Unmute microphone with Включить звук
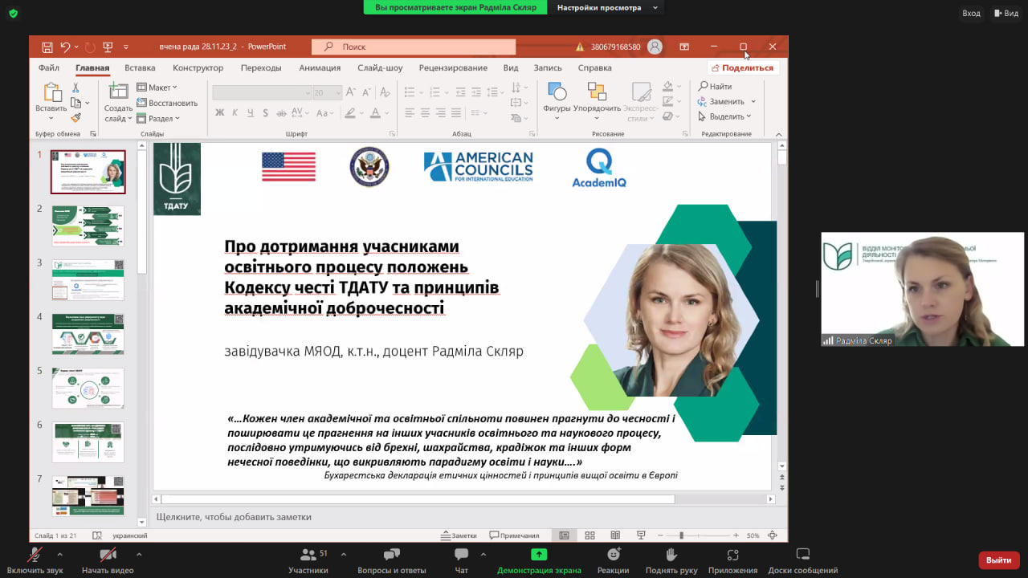This screenshot has width=1028, height=578. point(35,560)
